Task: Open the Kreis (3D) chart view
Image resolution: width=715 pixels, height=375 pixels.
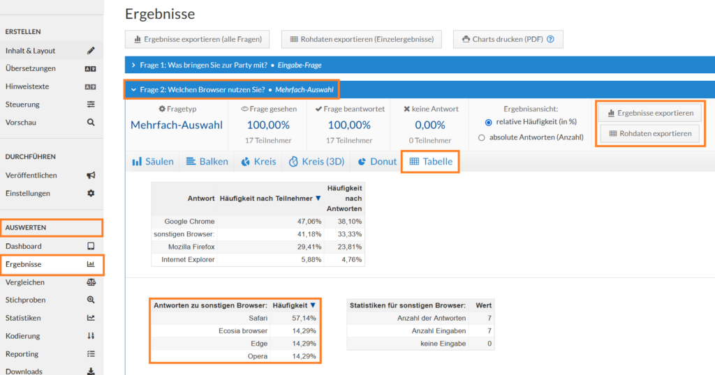Action: click(x=316, y=162)
